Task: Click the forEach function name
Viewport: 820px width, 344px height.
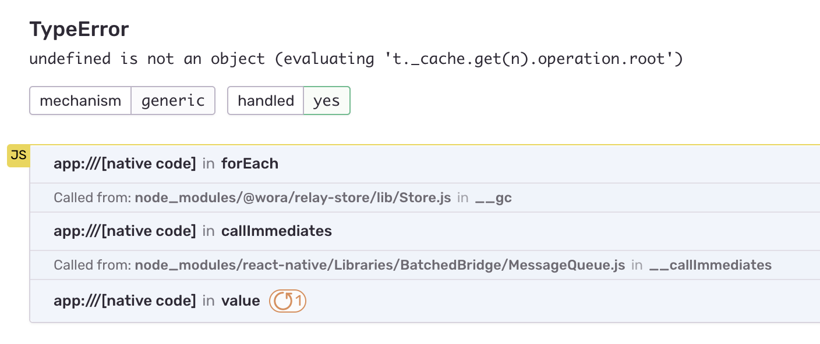Action: pos(250,164)
